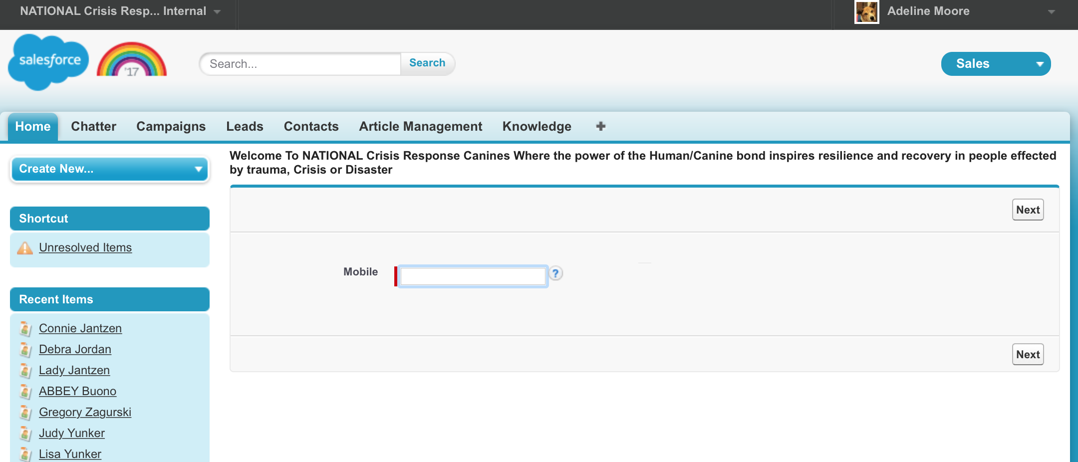Open the Unresolved Items link
1078x462 pixels.
point(85,248)
